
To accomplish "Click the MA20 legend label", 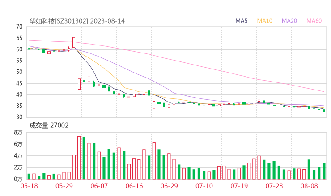I will pyautogui.click(x=289, y=21).
